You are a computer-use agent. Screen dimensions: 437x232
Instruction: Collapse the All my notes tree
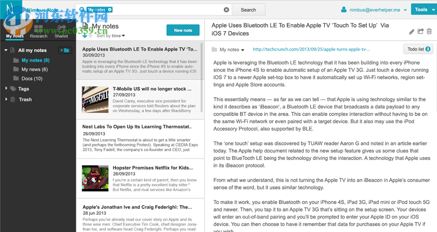tap(6, 50)
